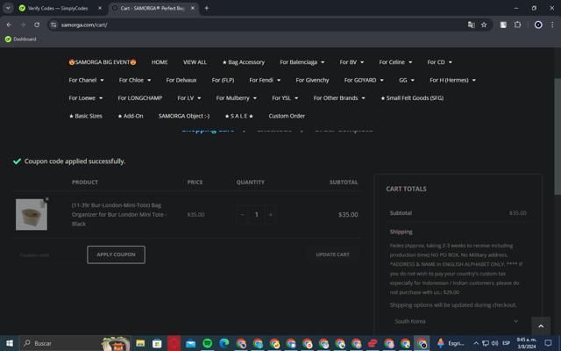Open the For (FLP) menu item
The height and width of the screenshot is (351, 561).
(x=223, y=80)
